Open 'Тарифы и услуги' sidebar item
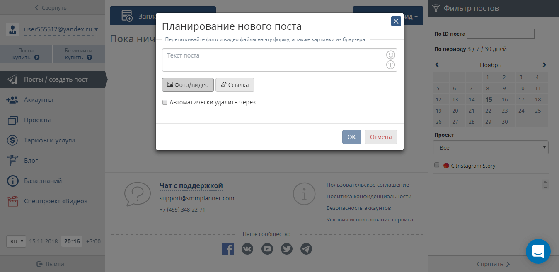The height and width of the screenshot is (272, 559). click(x=49, y=140)
